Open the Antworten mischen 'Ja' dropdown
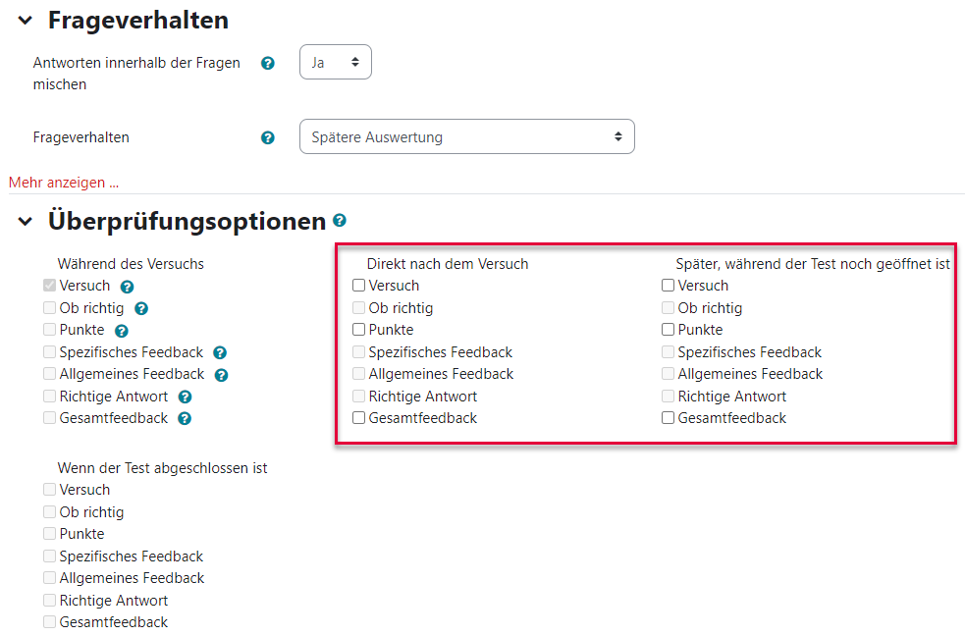The width and height of the screenshot is (965, 636). coord(336,62)
